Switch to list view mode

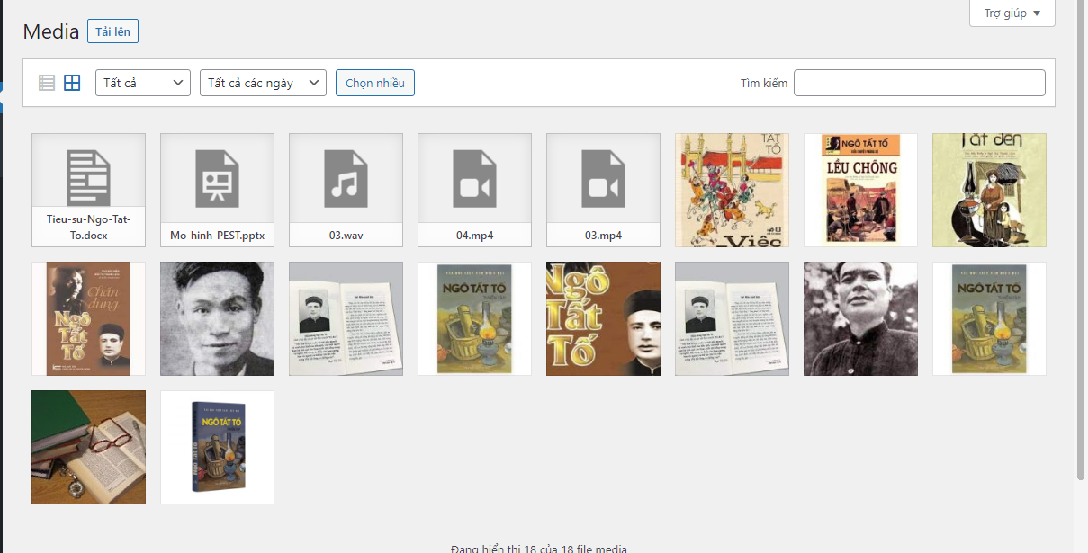47,83
